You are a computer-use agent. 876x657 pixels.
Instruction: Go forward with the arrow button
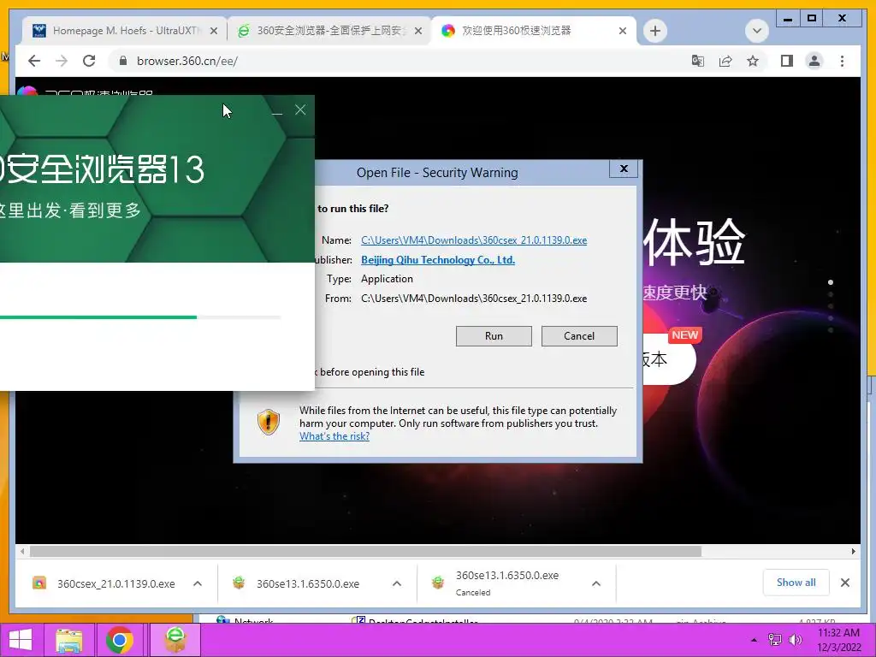[62, 61]
